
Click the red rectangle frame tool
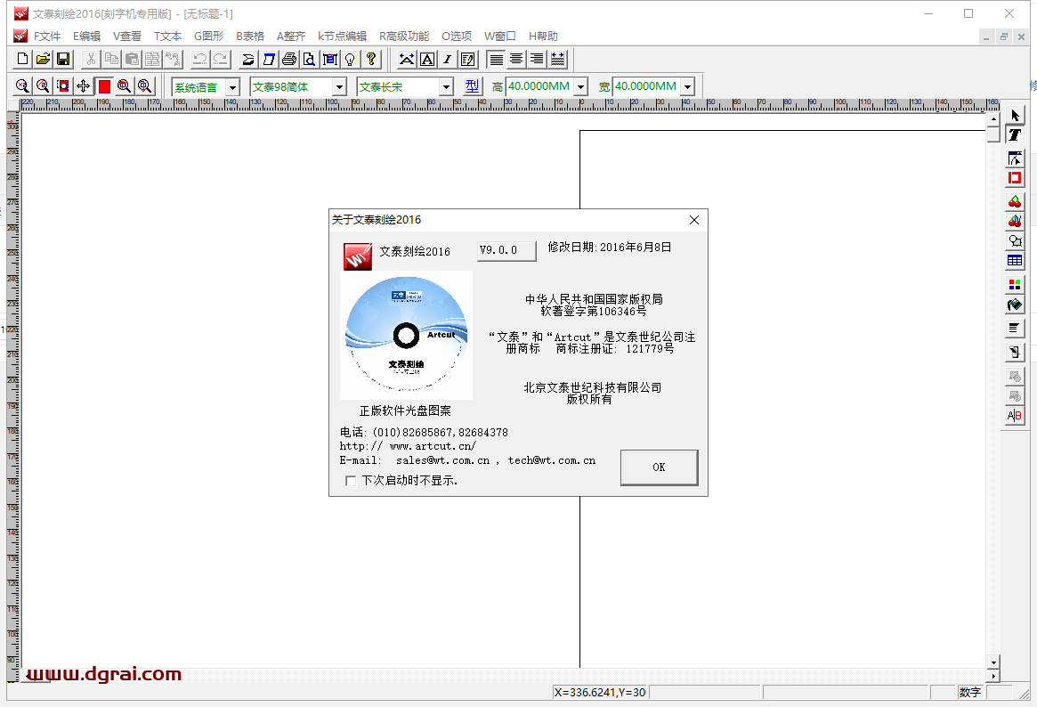[x=1015, y=178]
